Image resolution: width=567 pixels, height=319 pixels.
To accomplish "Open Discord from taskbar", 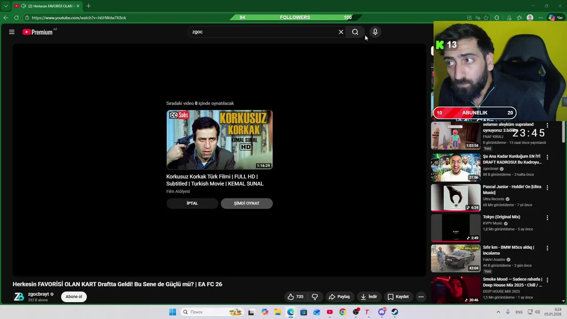I will tap(382, 312).
